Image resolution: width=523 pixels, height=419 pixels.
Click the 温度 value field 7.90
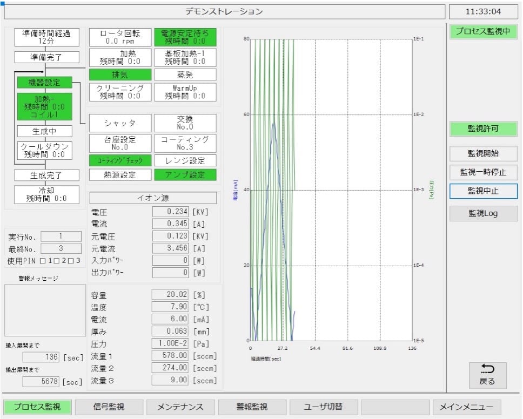tap(170, 307)
